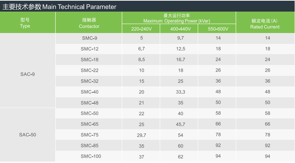Click the SMC-9 contactor cell
Screen dimensions: 295x163
[89, 38]
